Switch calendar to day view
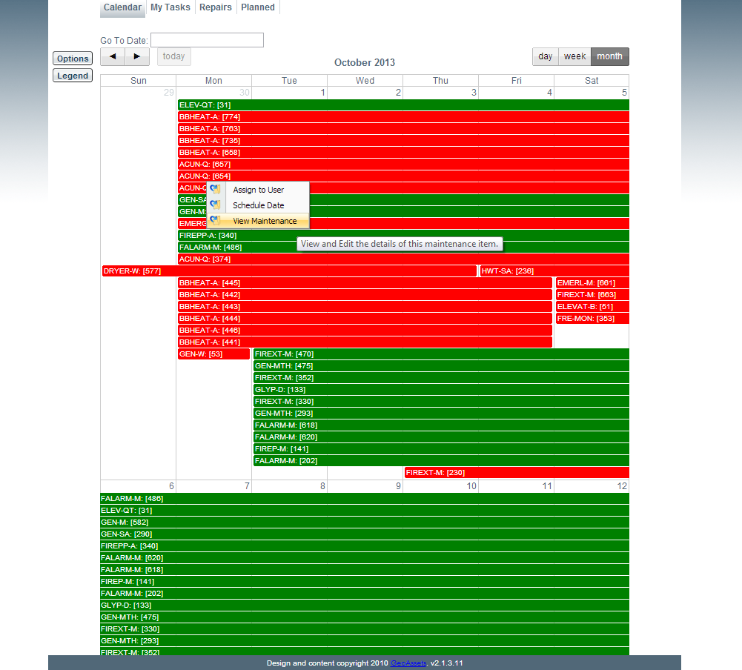The image size is (742, 670). point(545,56)
